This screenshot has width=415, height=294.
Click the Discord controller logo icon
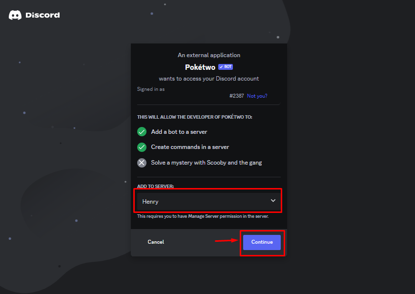point(15,15)
